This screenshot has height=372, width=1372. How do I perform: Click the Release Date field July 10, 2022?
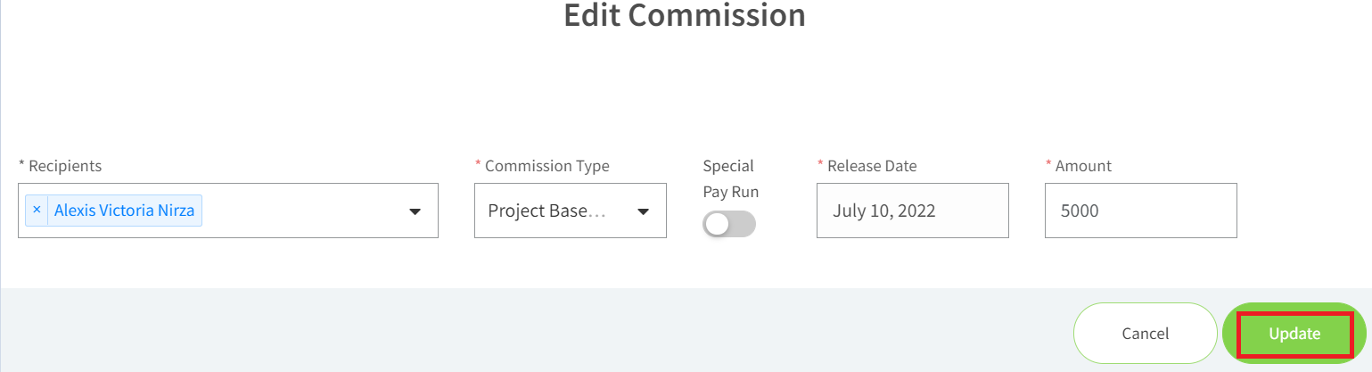[x=913, y=211]
